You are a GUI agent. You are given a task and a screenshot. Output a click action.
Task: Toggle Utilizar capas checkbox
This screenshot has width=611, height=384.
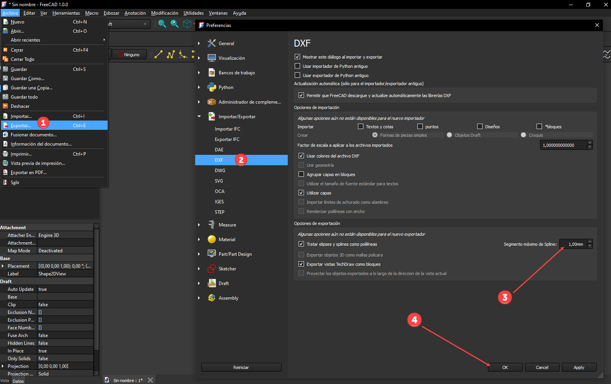click(301, 193)
